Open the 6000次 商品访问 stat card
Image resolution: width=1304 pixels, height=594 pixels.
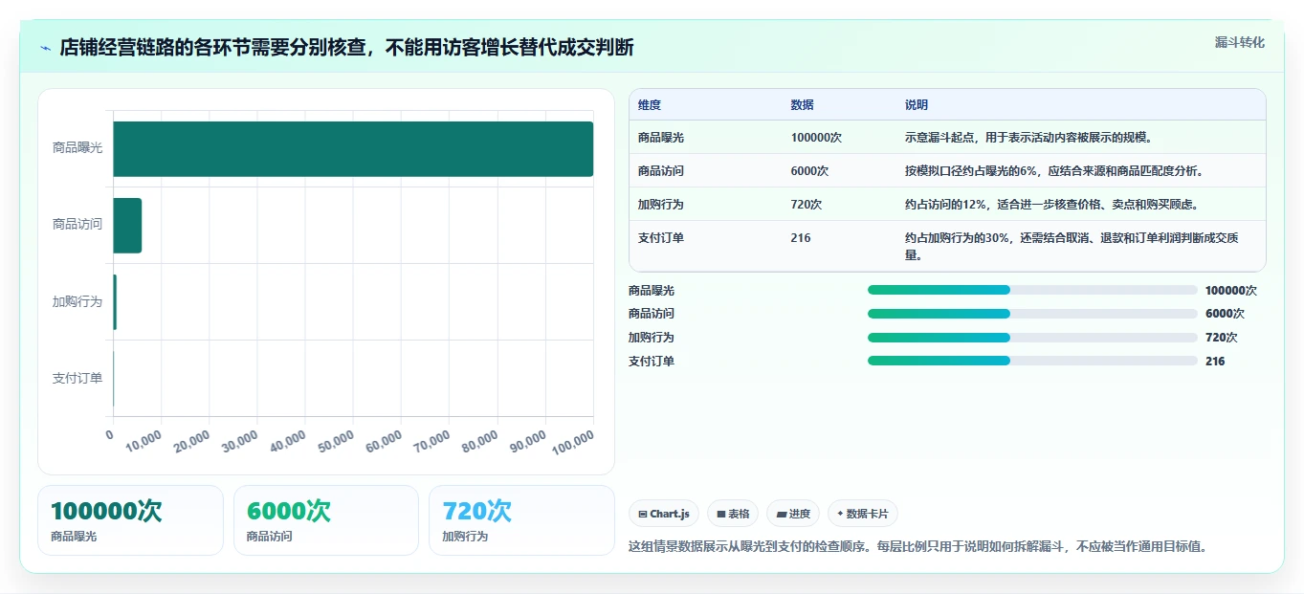pyautogui.click(x=326, y=520)
